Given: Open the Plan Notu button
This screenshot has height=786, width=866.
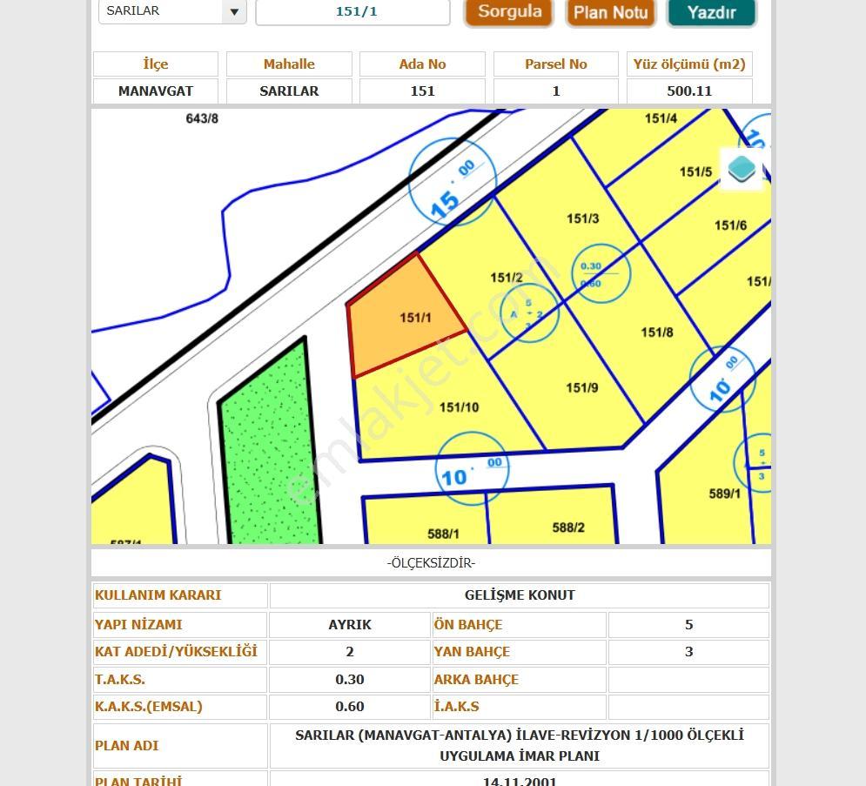Looking at the screenshot, I should point(610,11).
